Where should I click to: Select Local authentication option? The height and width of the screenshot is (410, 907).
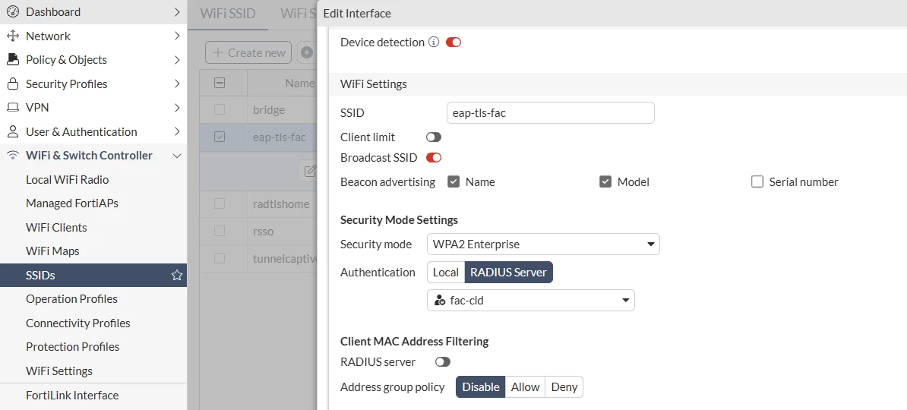coord(446,273)
